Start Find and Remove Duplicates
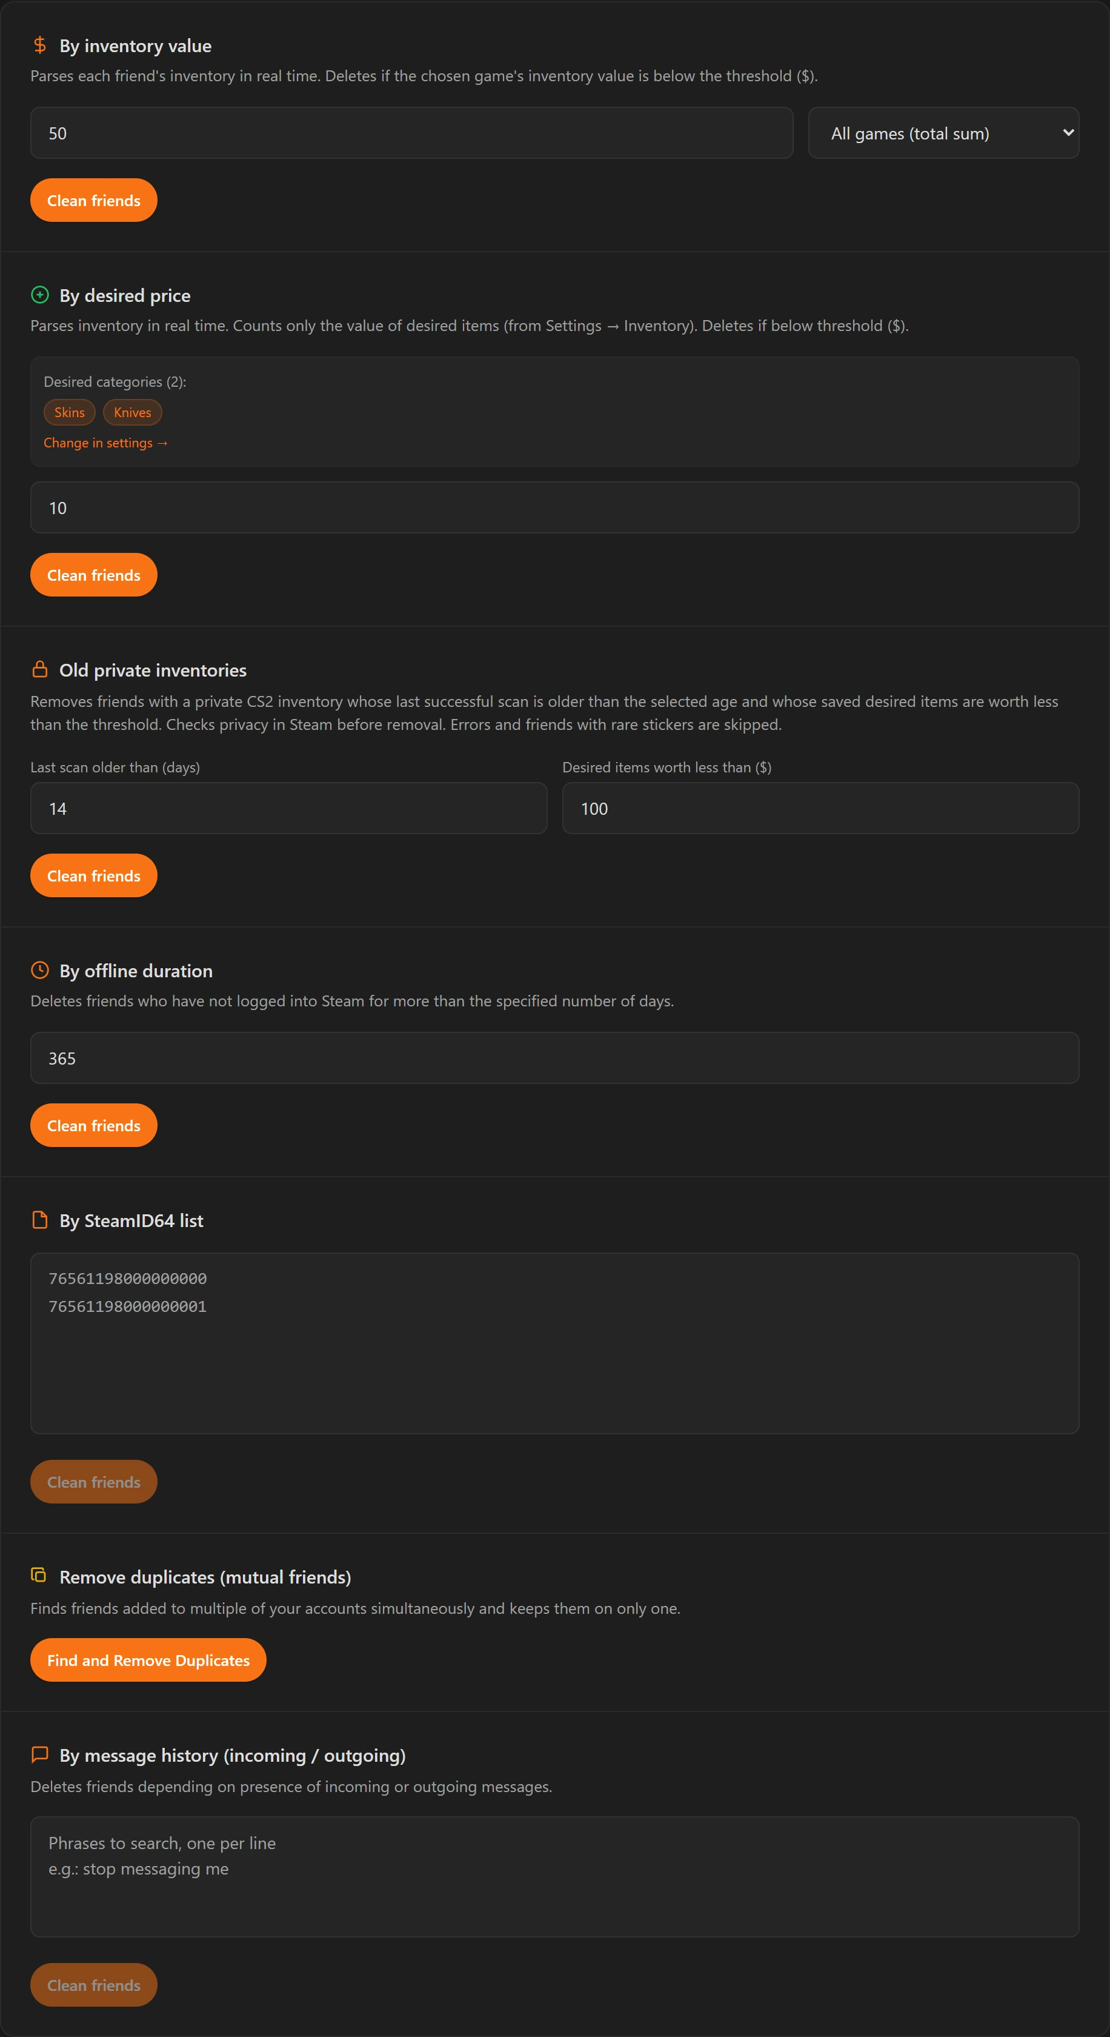1110x2037 pixels. coord(148,1660)
